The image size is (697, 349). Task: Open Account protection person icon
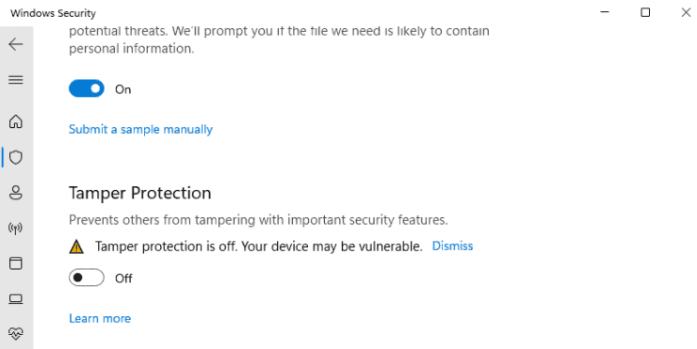coord(16,192)
